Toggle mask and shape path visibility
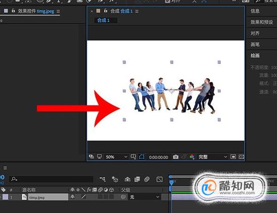The height and width of the screenshot is (213, 277). 142,157
